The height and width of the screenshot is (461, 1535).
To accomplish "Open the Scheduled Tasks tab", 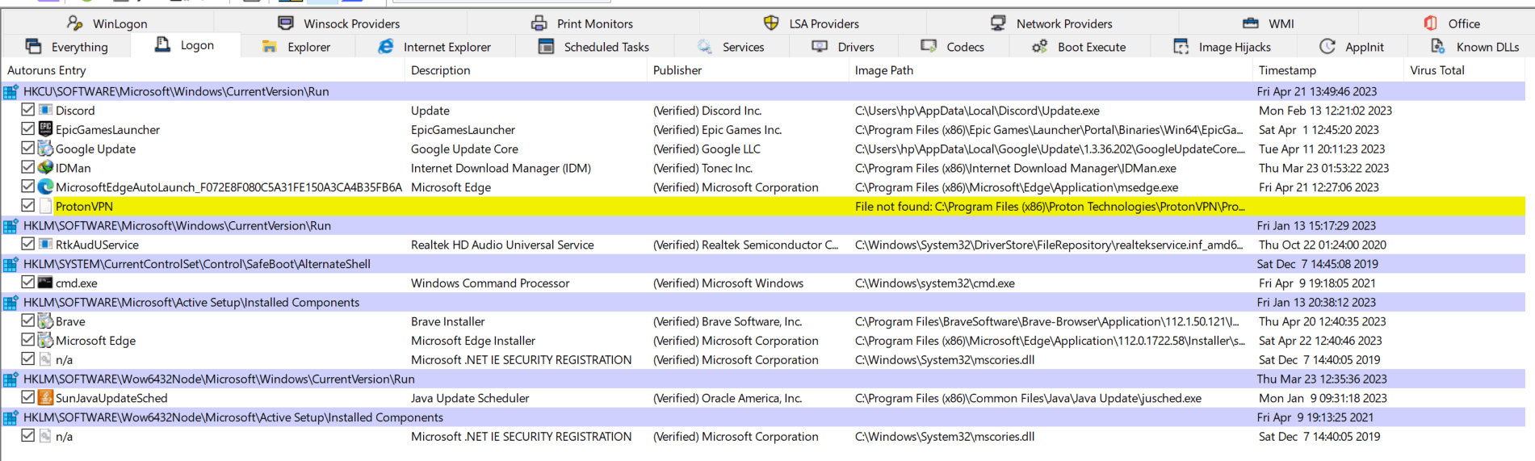I will (593, 47).
